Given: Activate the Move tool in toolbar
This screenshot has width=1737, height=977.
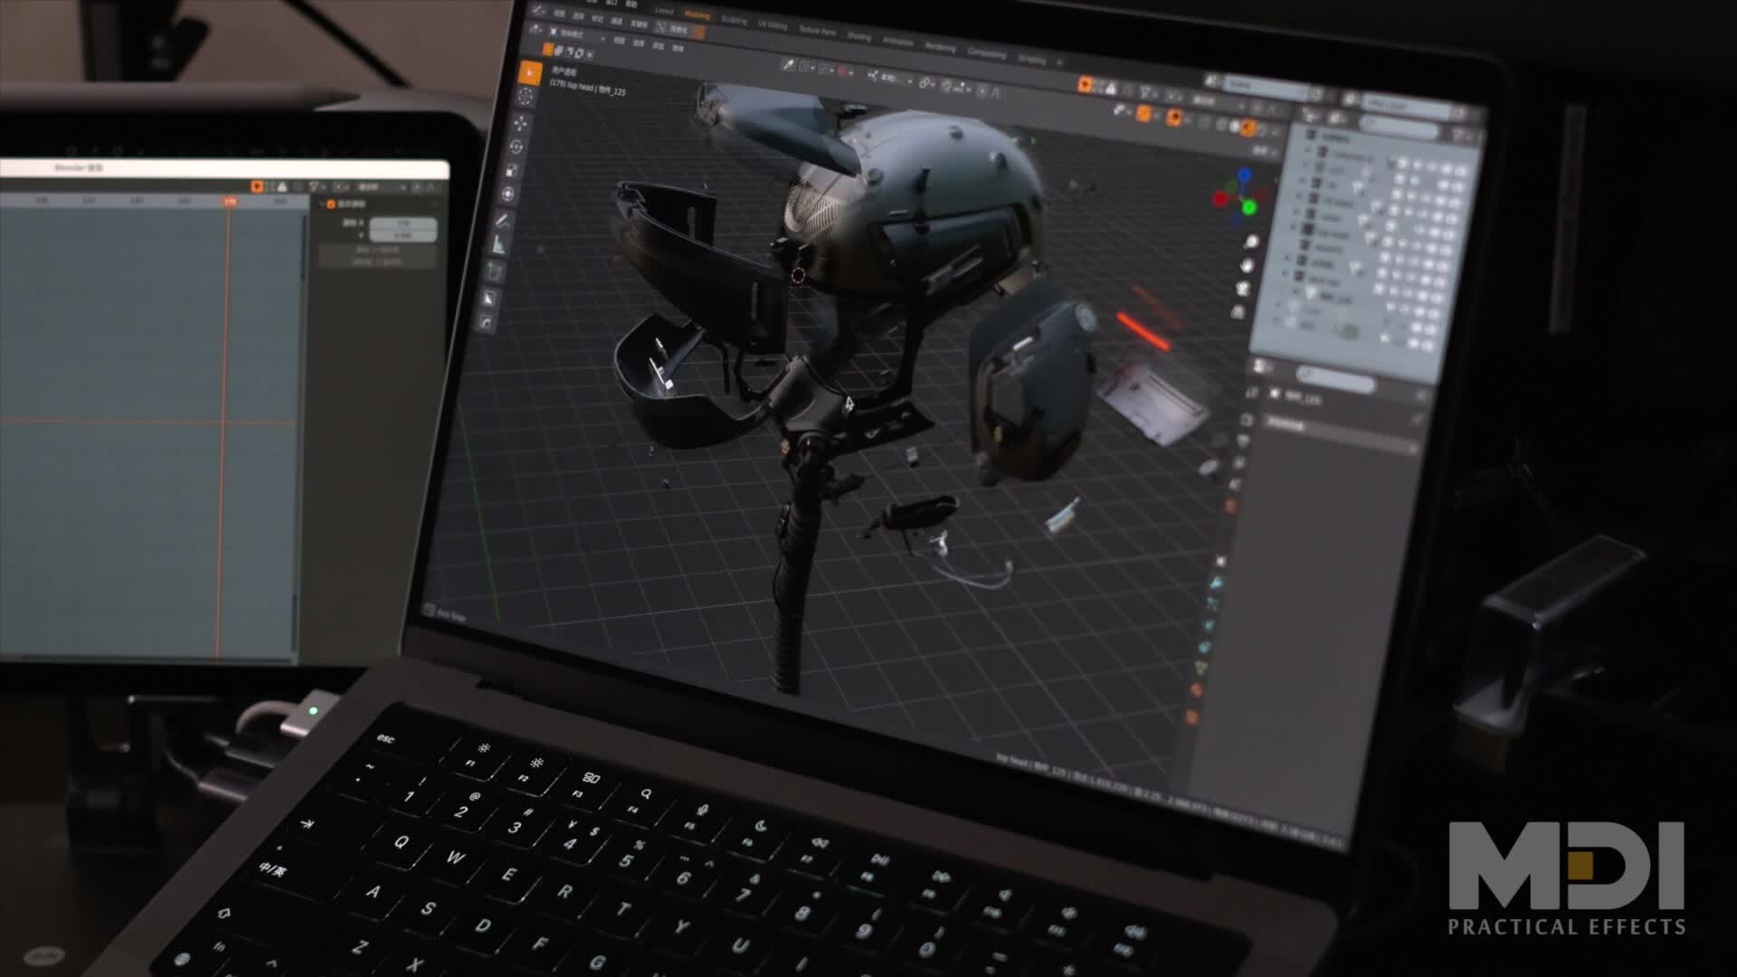Looking at the screenshot, I should (521, 123).
